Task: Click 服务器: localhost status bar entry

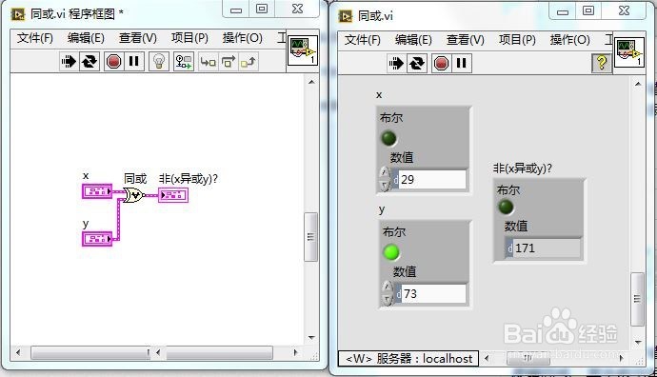Action: click(408, 359)
